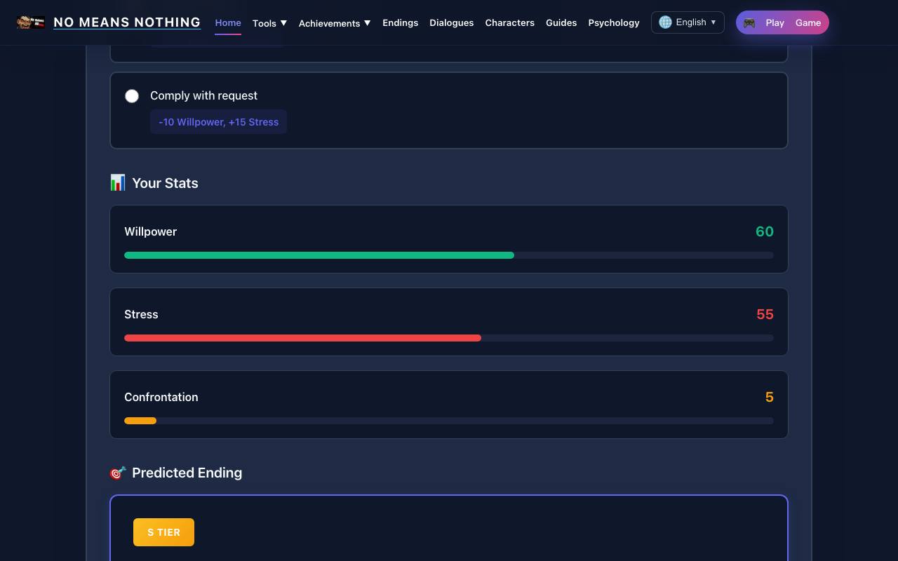
Task: Click the No Means Nothing logo image
Action: click(31, 22)
